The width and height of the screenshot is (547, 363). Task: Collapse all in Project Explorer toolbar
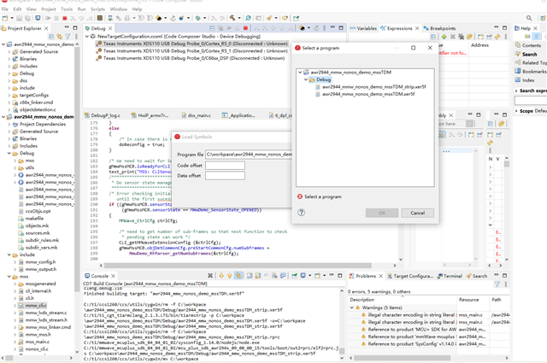pos(51,36)
